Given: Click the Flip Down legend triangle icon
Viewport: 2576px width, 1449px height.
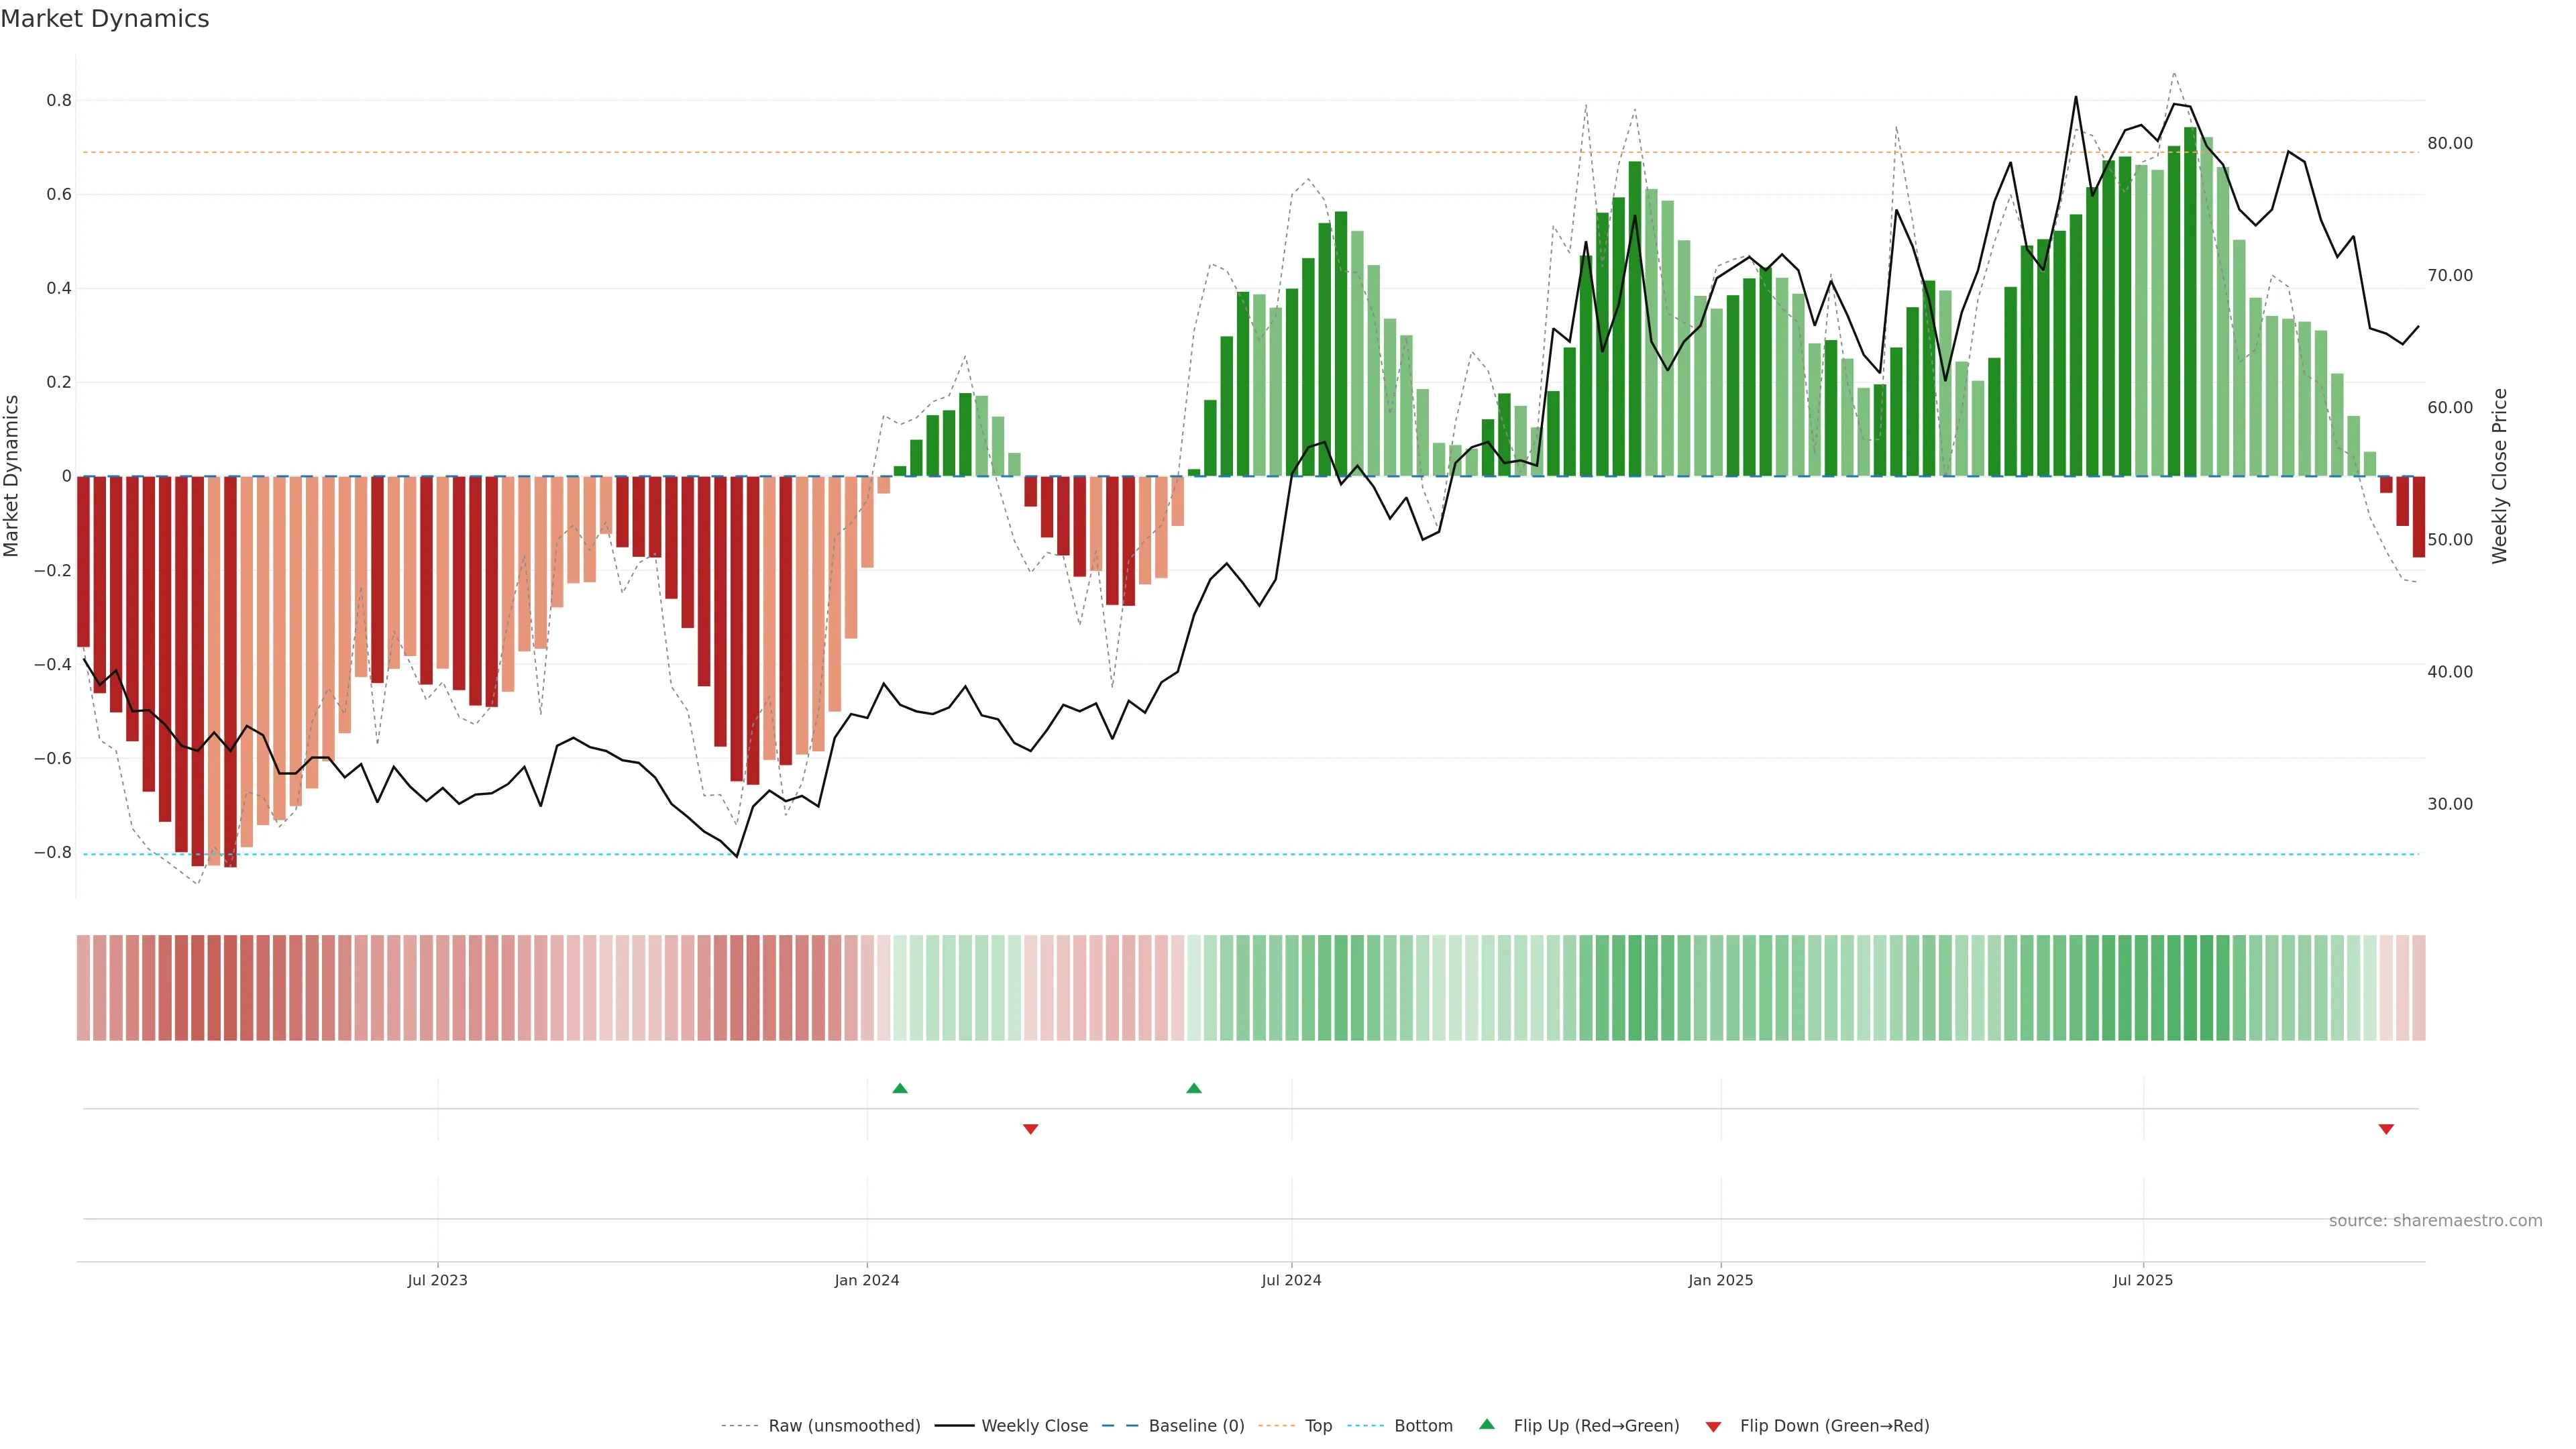Looking at the screenshot, I should [x=1713, y=1426].
